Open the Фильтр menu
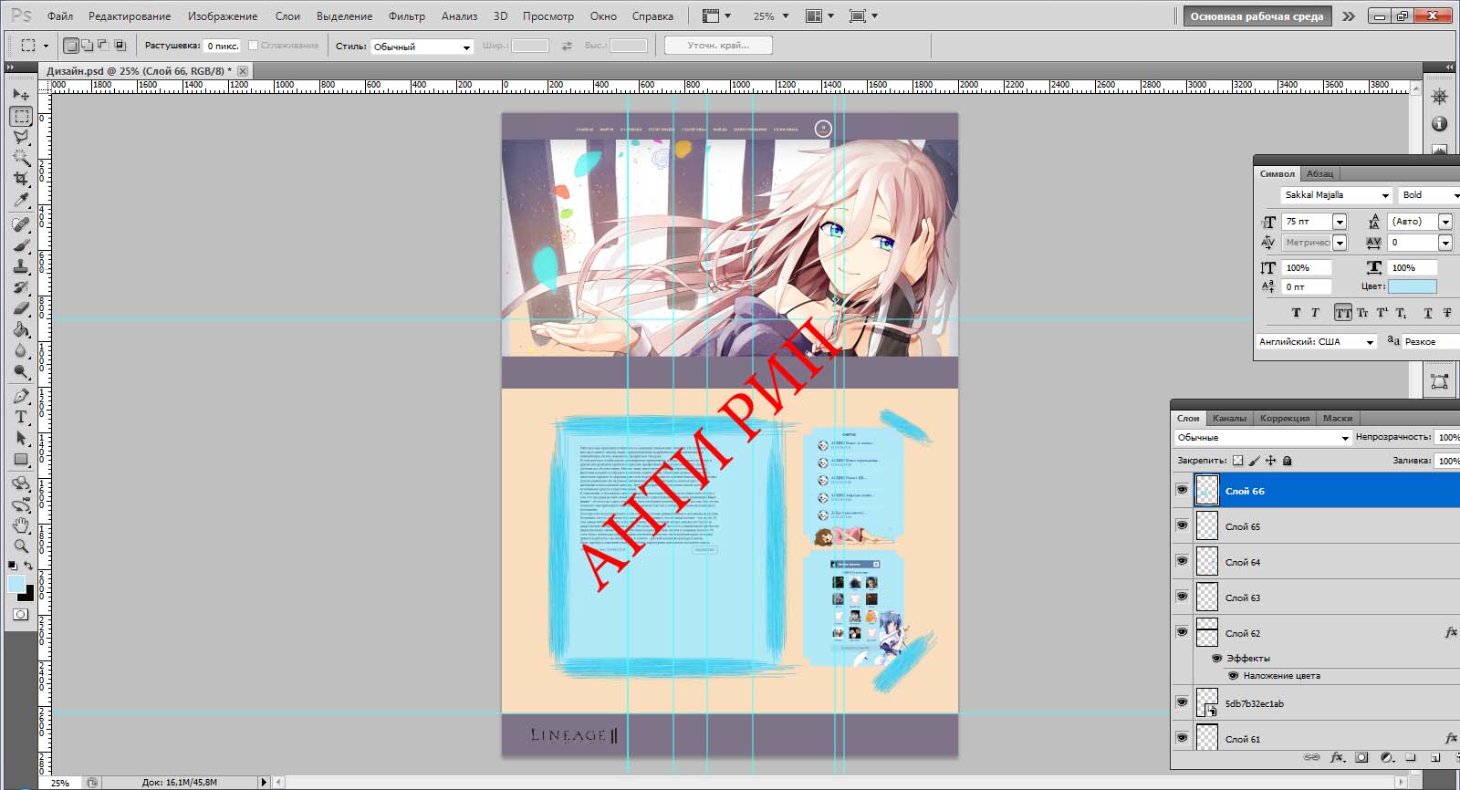The width and height of the screenshot is (1460, 790). click(x=407, y=16)
